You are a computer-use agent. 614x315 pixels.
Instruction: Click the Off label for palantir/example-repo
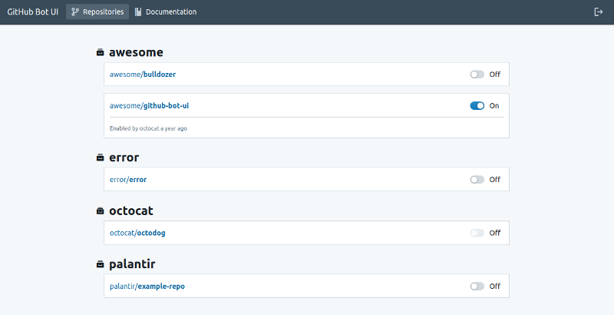click(x=494, y=287)
